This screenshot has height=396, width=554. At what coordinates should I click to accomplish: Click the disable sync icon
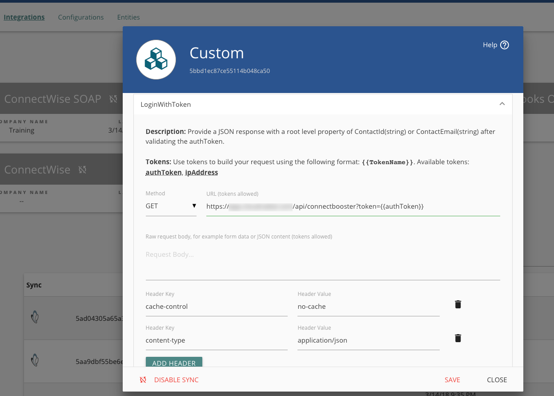click(x=143, y=380)
